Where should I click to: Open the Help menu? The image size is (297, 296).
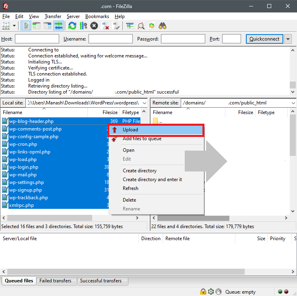pyautogui.click(x=120, y=16)
